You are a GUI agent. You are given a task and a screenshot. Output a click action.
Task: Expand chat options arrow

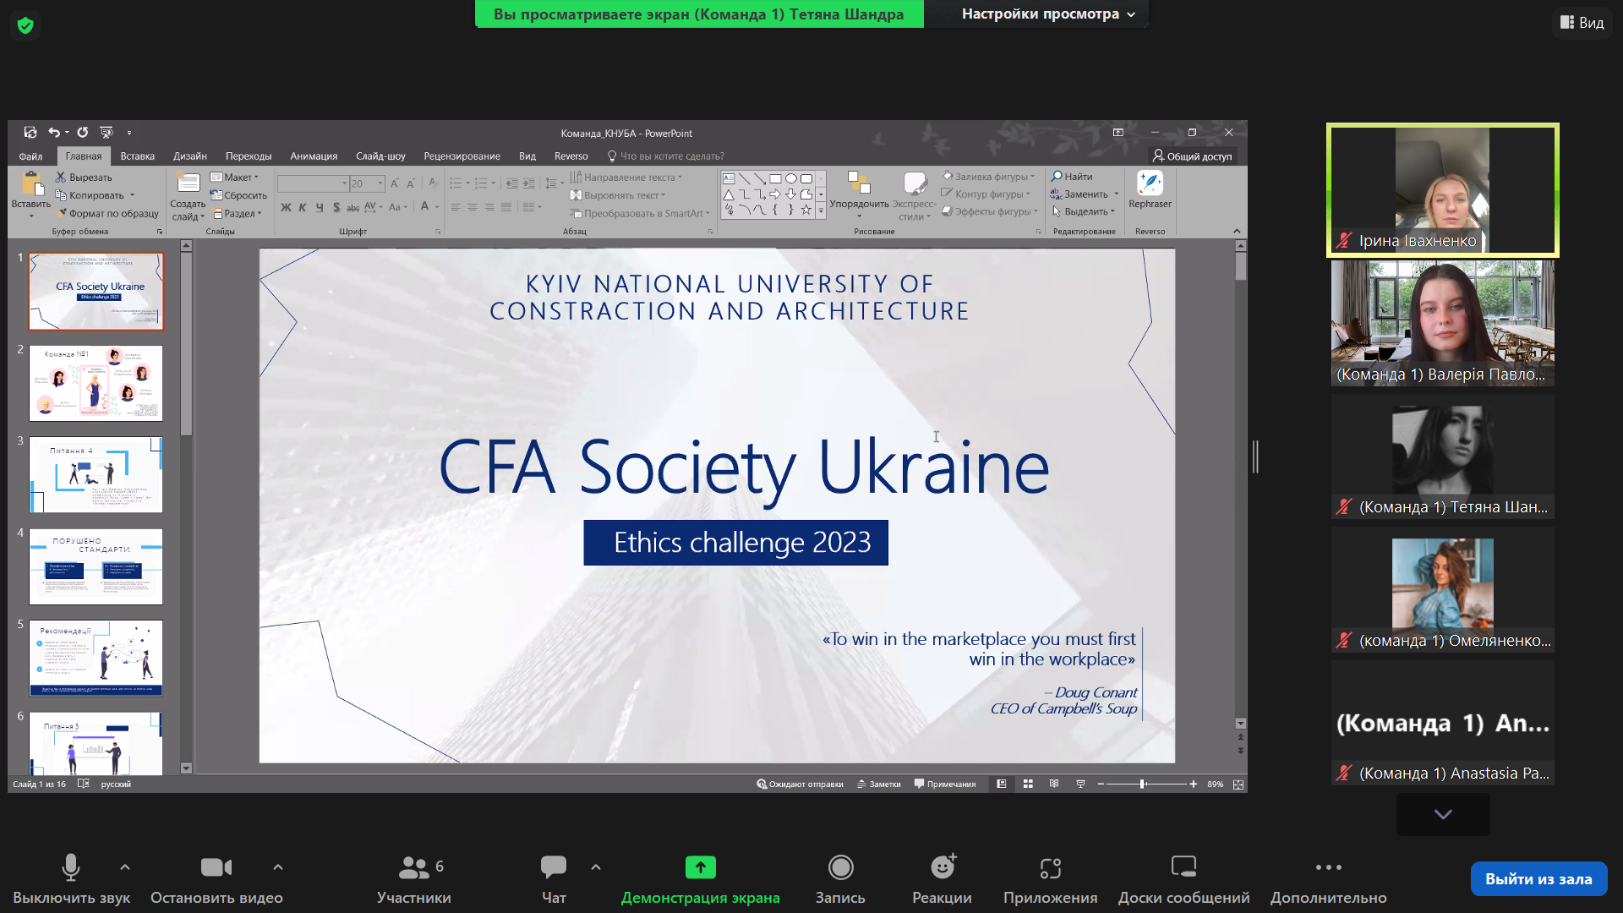596,867
